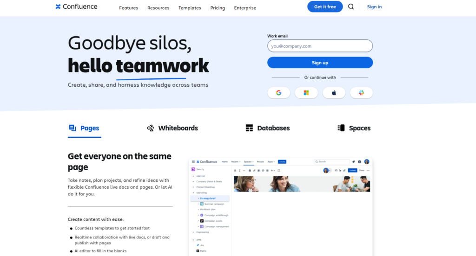Select the Spaces feature tab

point(354,128)
